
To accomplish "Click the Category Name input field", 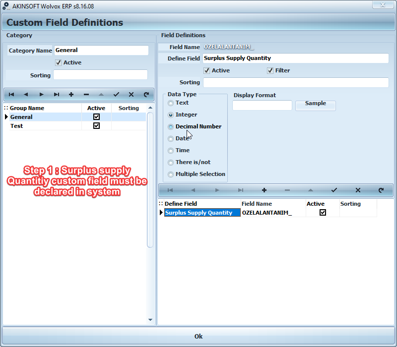I will pos(101,50).
